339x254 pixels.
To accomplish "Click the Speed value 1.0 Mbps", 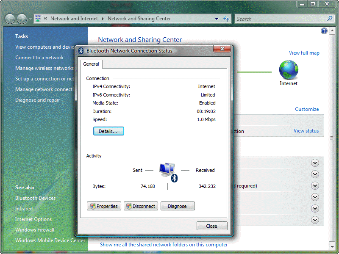I will tap(206, 119).
